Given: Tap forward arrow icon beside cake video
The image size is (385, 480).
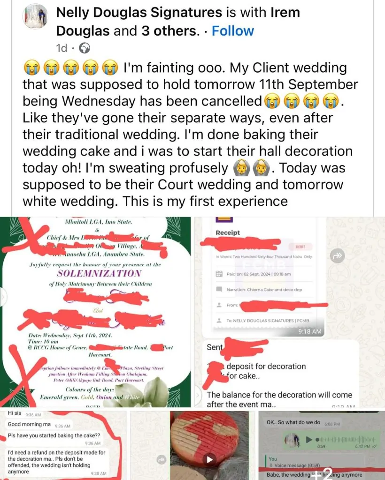Looking at the screenshot, I should [x=161, y=459].
